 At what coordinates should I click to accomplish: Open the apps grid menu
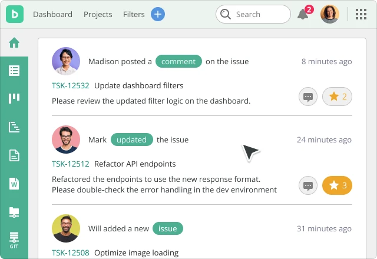click(361, 14)
